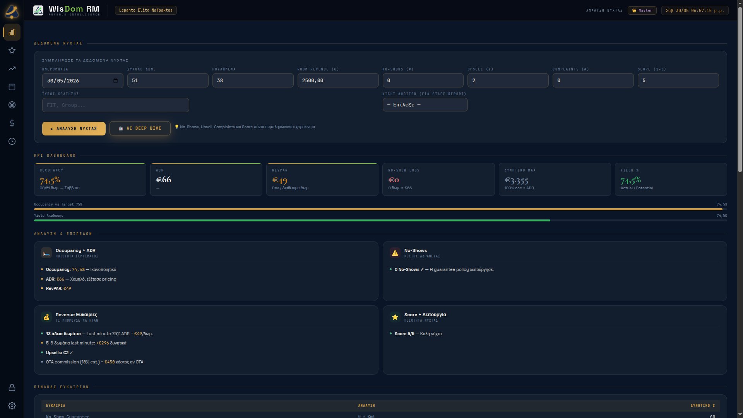Click the '13 άδεια δωμάτια' line

click(x=99, y=334)
